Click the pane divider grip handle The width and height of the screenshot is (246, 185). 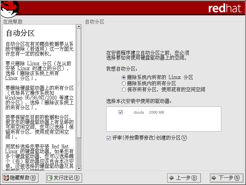click(x=79, y=83)
